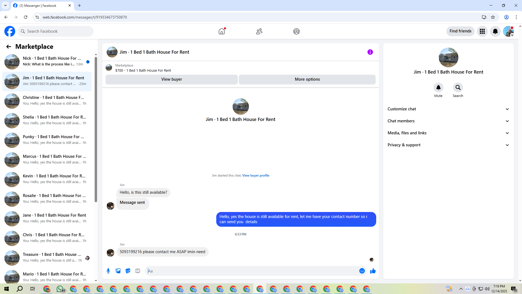
Task: Open conversation information icon
Action: point(370,52)
